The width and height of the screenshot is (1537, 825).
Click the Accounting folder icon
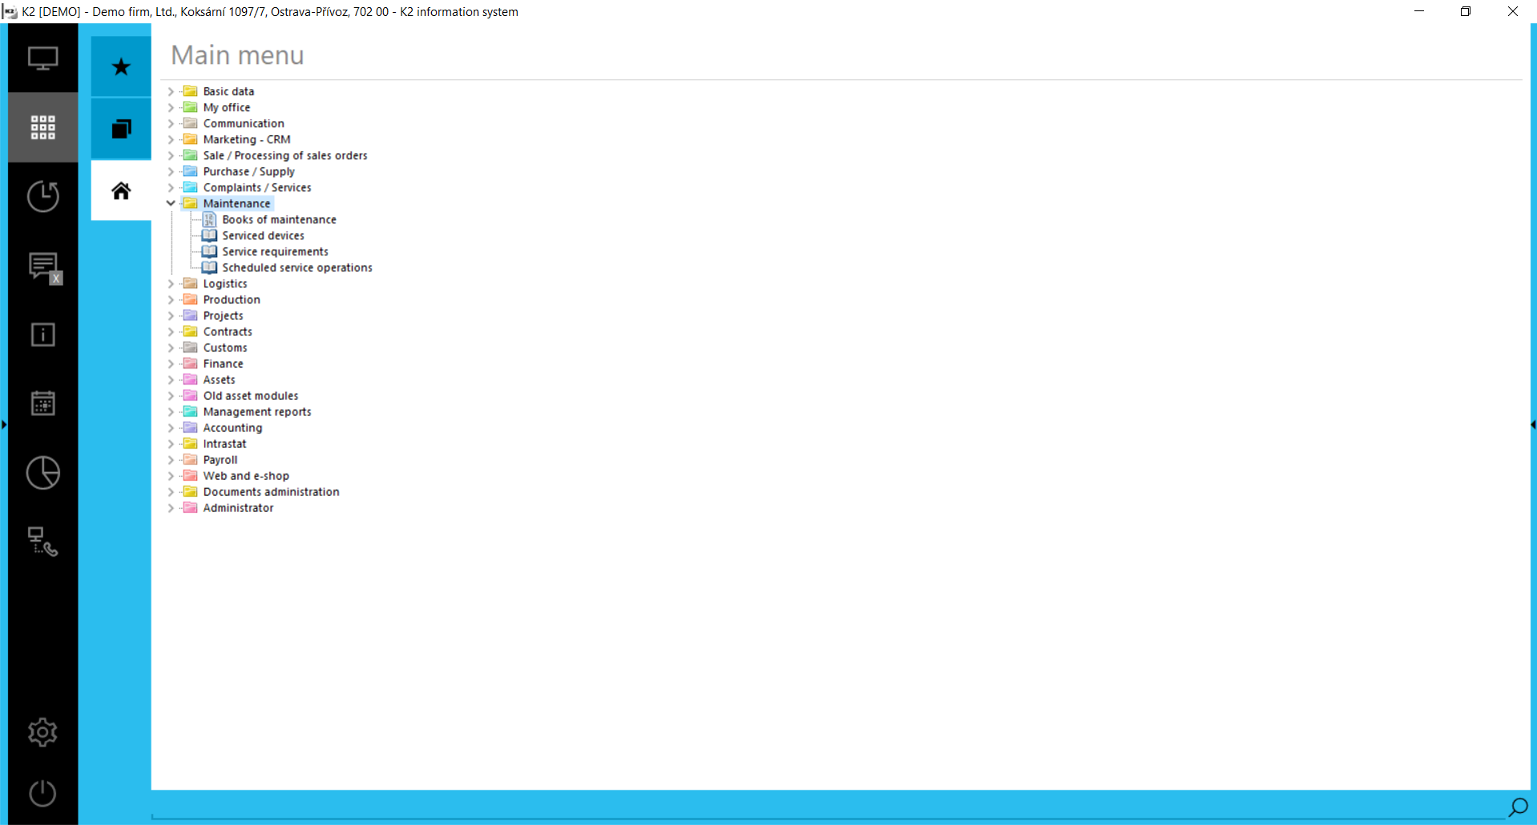(191, 428)
